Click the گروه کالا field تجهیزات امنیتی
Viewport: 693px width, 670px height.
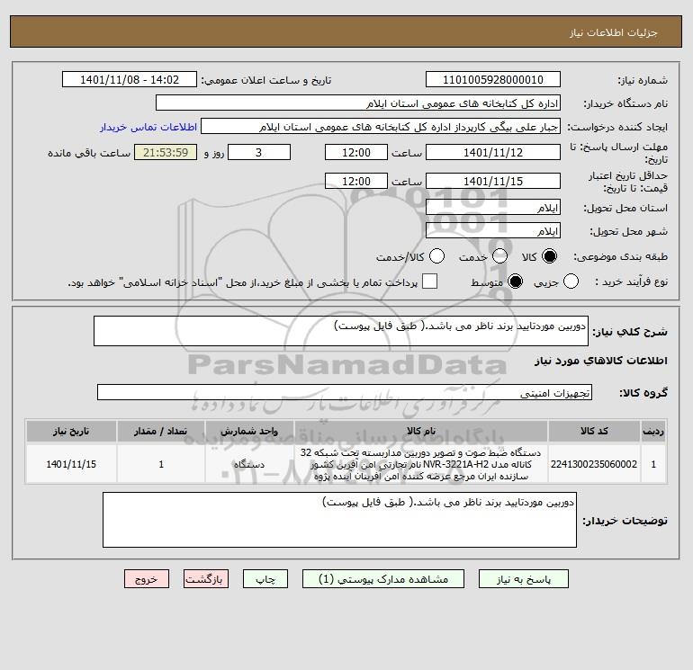tap(345, 392)
